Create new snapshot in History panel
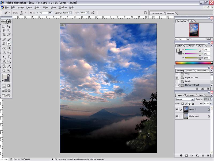214x161 pixels. 202,89
